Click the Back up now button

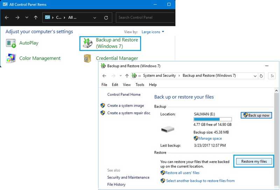(x=256, y=115)
